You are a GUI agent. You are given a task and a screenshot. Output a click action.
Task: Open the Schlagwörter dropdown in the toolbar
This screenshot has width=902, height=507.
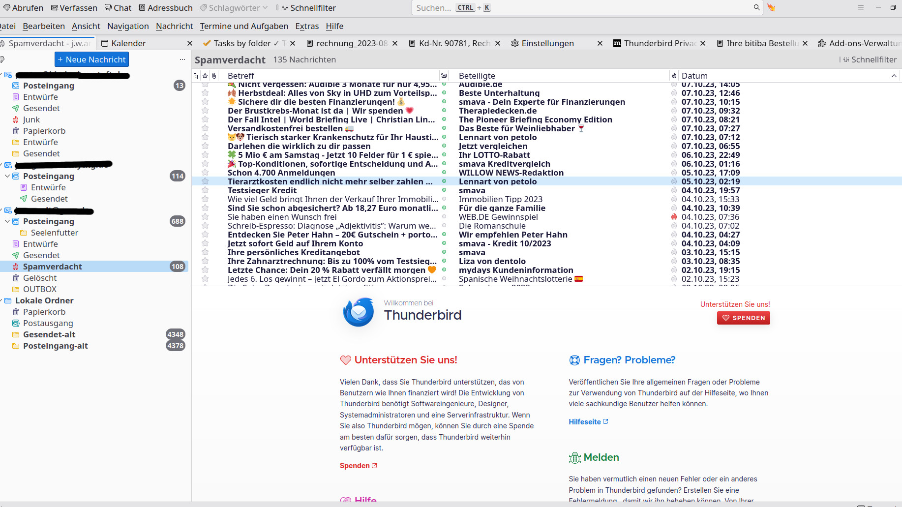click(x=234, y=8)
